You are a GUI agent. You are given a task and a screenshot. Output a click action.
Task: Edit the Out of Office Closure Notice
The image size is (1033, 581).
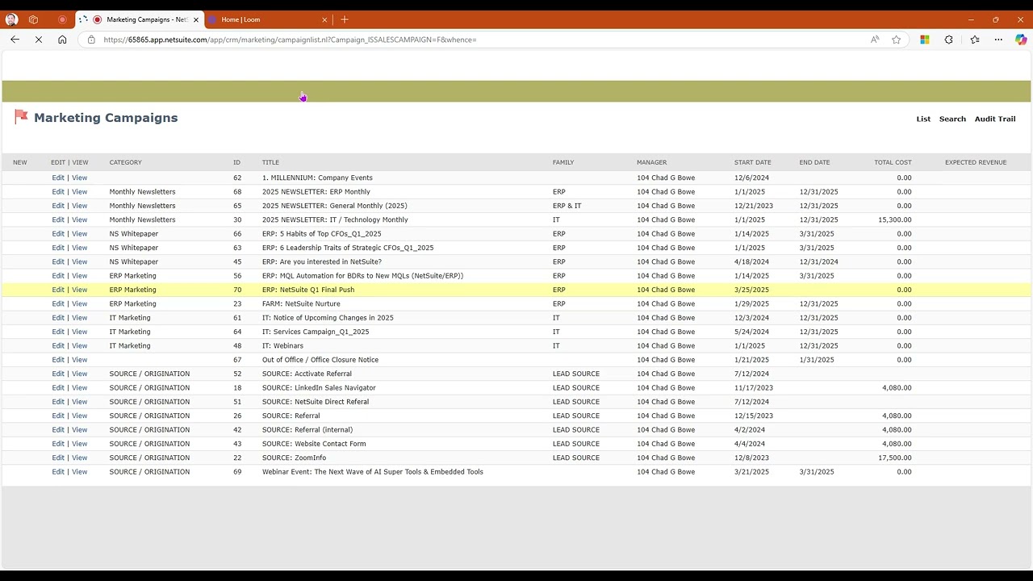58,360
